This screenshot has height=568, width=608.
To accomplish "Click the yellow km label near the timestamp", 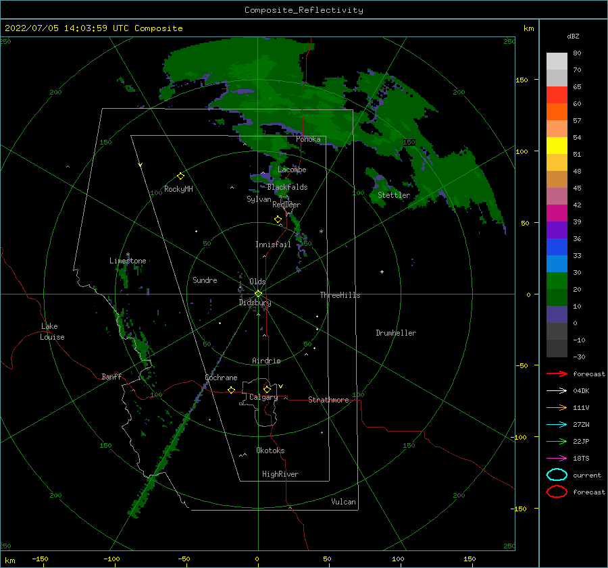I will coord(529,28).
